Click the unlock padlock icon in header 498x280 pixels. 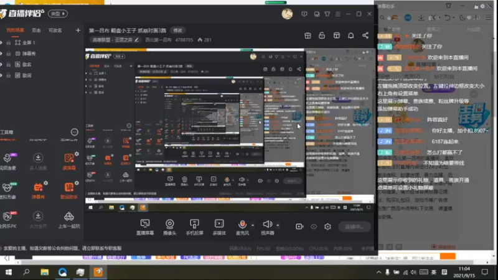pyautogui.click(x=322, y=35)
